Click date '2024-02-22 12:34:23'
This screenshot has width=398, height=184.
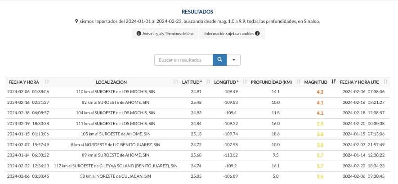28,166
